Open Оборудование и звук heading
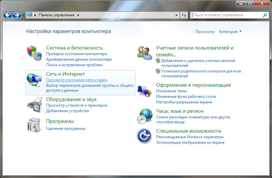Image resolution: width=272 pixels, height=178 pixels. [71, 99]
